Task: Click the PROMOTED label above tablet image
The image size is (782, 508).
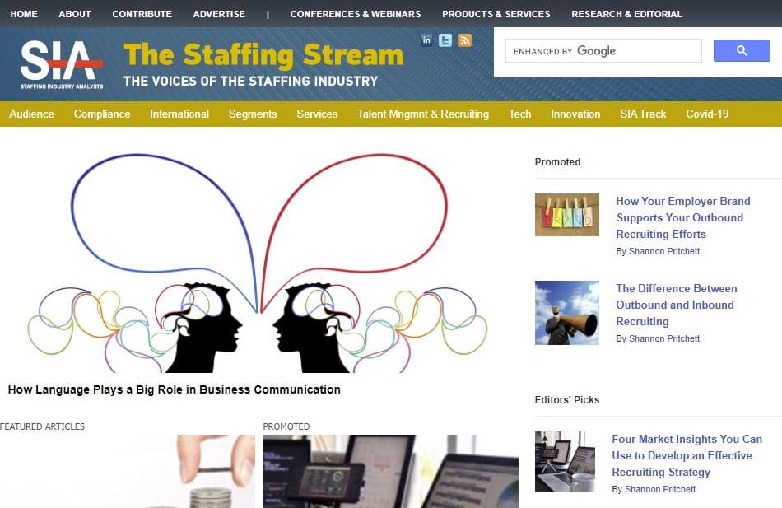Action: point(286,426)
